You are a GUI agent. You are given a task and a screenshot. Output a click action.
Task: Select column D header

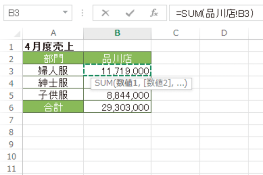coord(224,33)
